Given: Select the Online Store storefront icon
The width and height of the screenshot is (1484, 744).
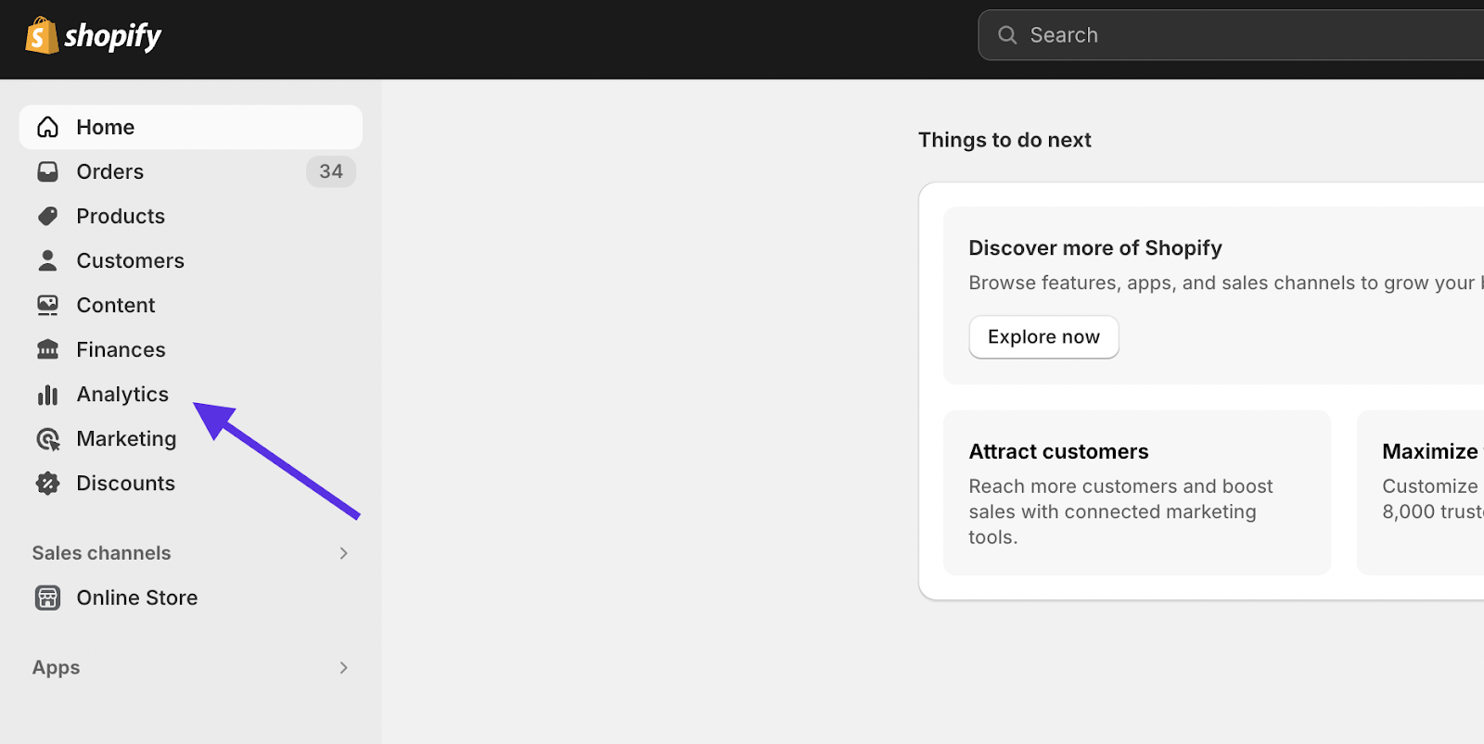Looking at the screenshot, I should click(x=47, y=598).
